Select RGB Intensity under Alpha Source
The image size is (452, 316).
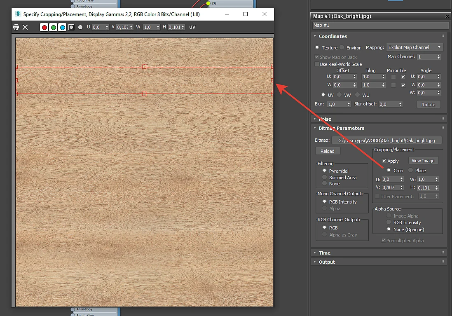pyautogui.click(x=389, y=222)
